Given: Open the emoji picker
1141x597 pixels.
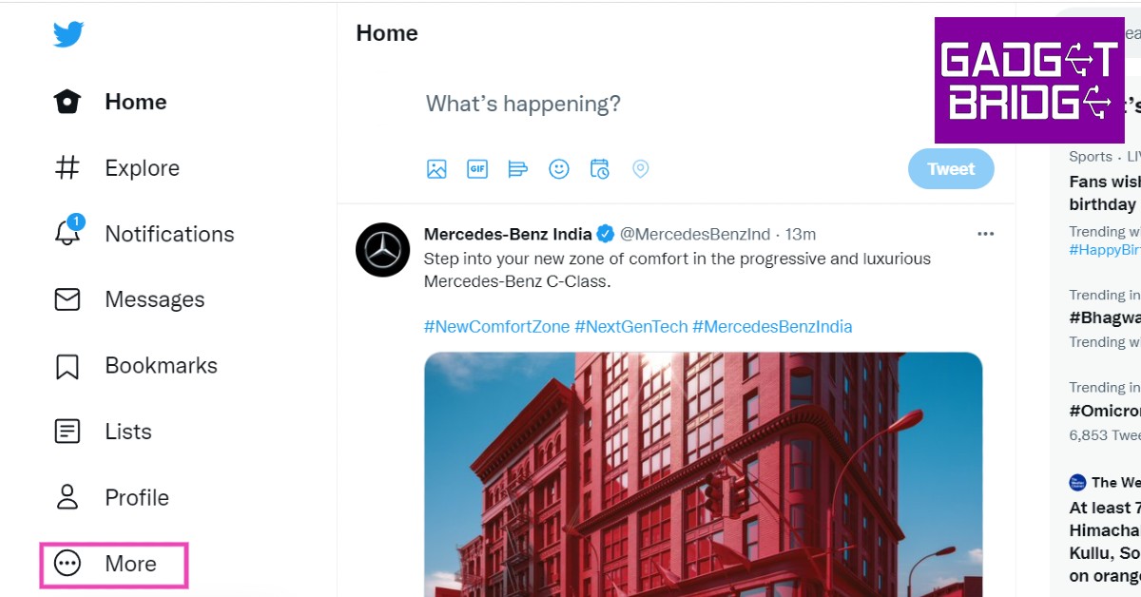Looking at the screenshot, I should tap(559, 169).
